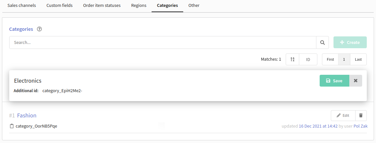Cancel editing with the X button
376x143 pixels.
(356, 81)
